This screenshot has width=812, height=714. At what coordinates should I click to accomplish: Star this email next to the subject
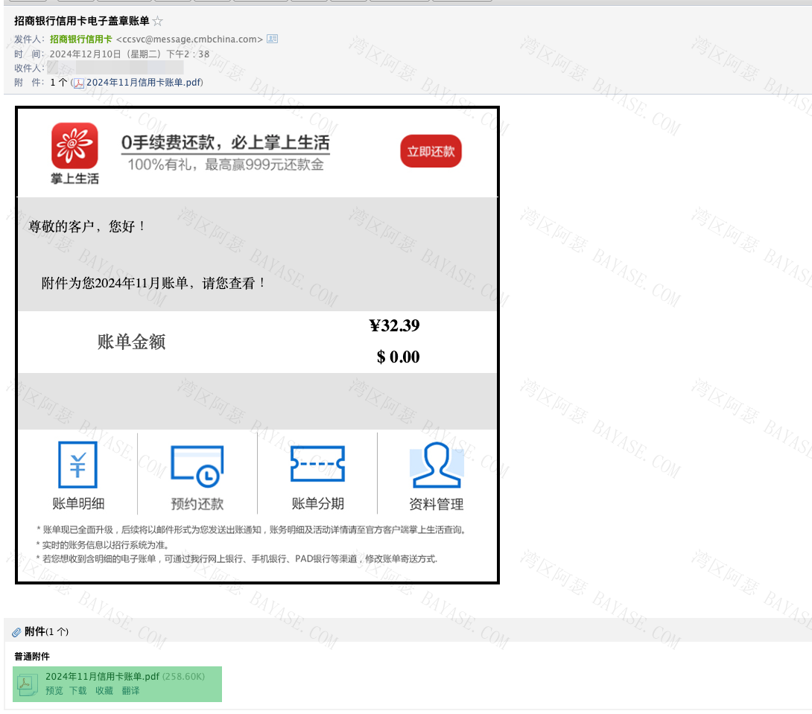point(158,21)
